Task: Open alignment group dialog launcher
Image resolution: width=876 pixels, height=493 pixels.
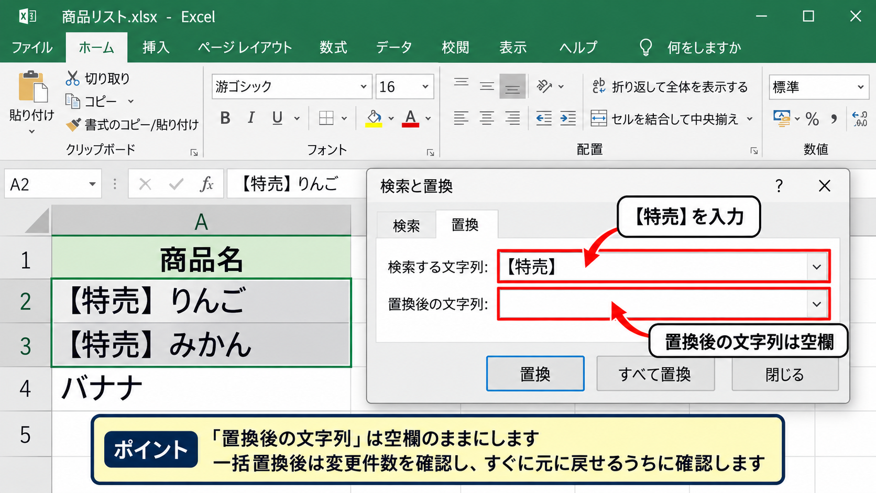Action: pos(754,151)
